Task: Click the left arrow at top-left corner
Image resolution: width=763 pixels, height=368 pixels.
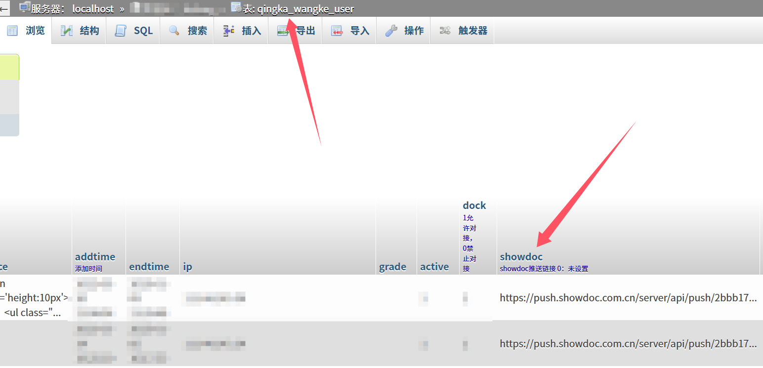Action: 4,8
